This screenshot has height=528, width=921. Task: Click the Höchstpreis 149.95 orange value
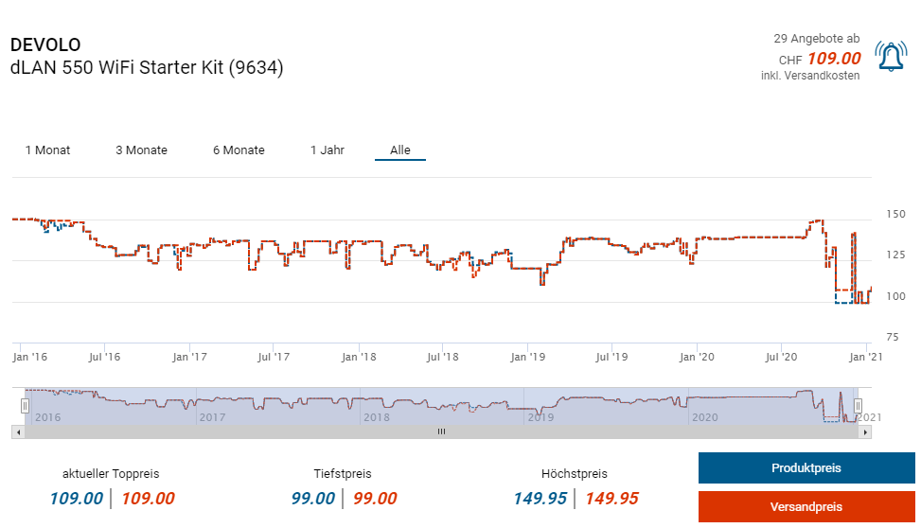(611, 499)
